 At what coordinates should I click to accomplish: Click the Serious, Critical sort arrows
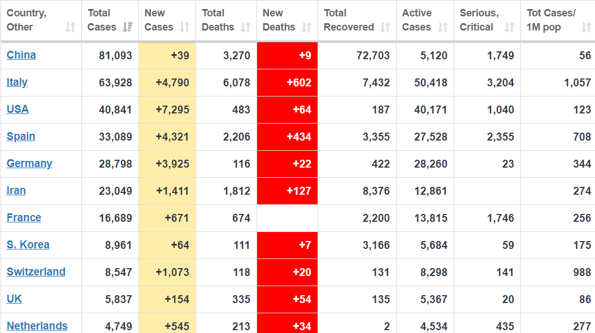click(509, 27)
